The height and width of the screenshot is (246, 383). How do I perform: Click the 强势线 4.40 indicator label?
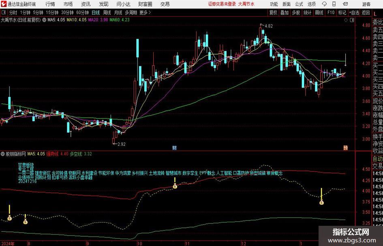point(57,154)
